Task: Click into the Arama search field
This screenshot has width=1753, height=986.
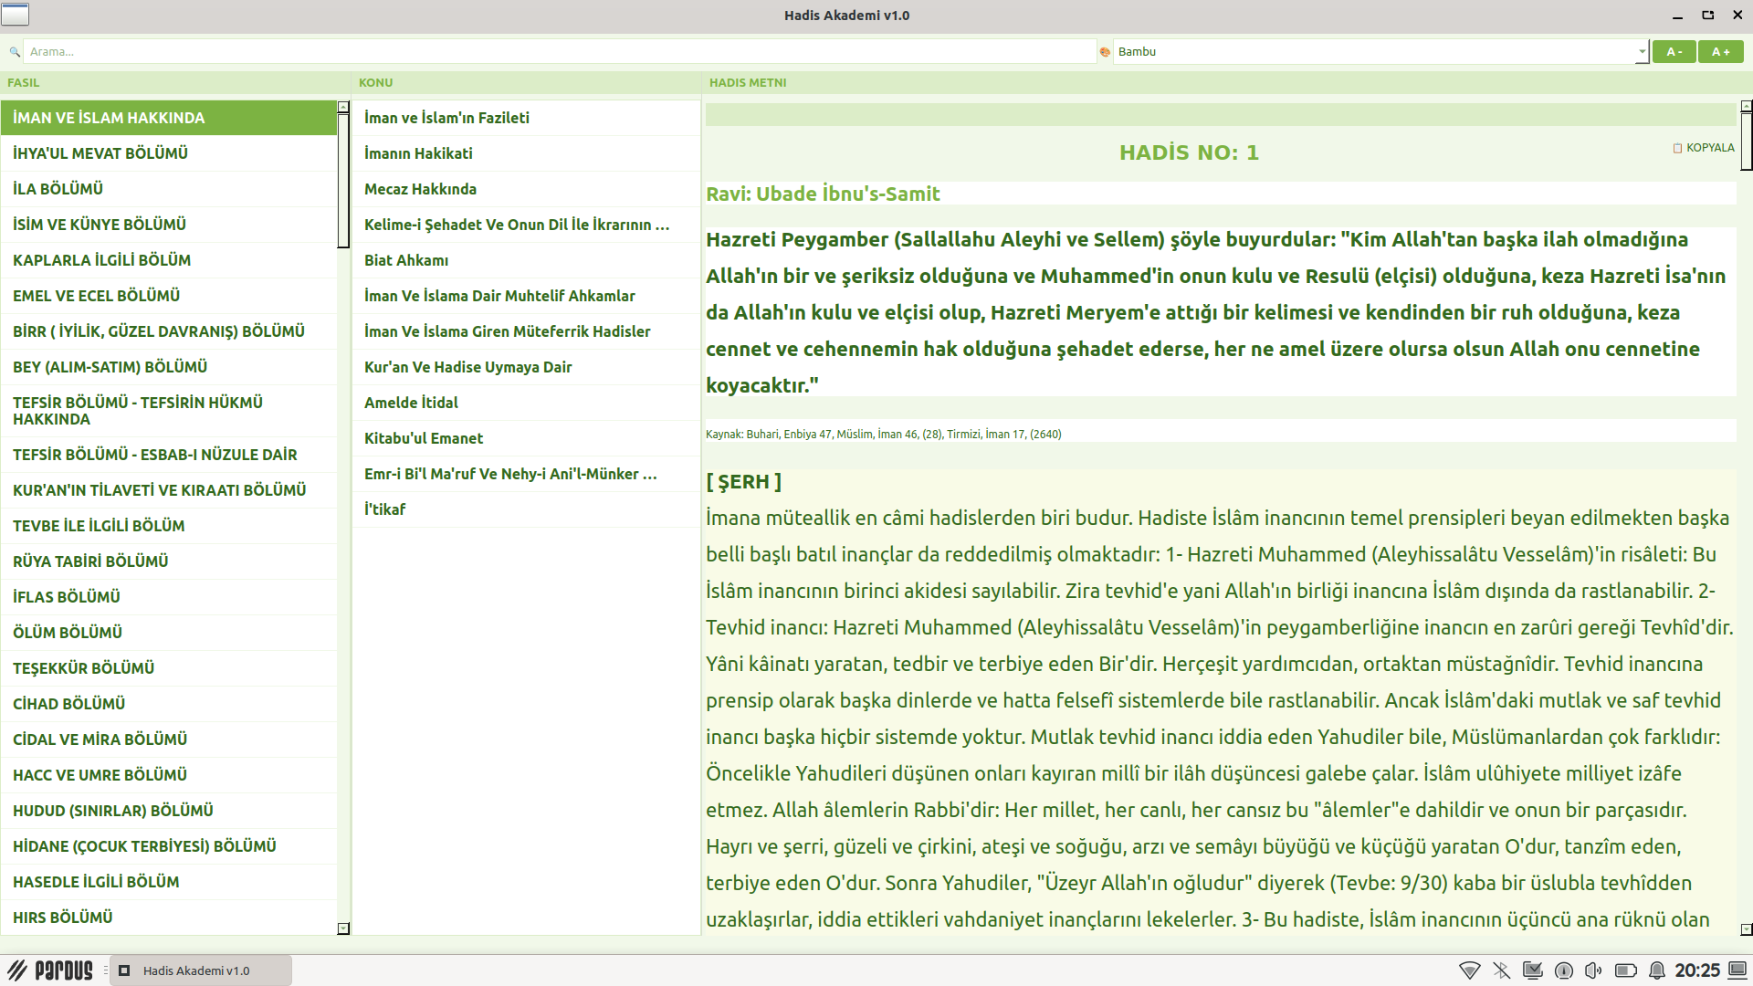Action: point(557,52)
